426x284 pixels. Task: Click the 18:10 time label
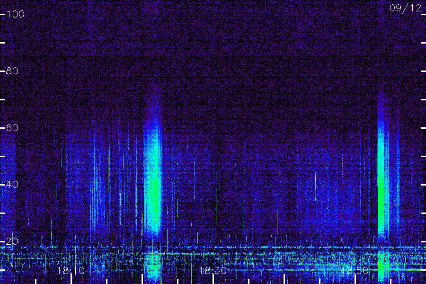(71, 271)
